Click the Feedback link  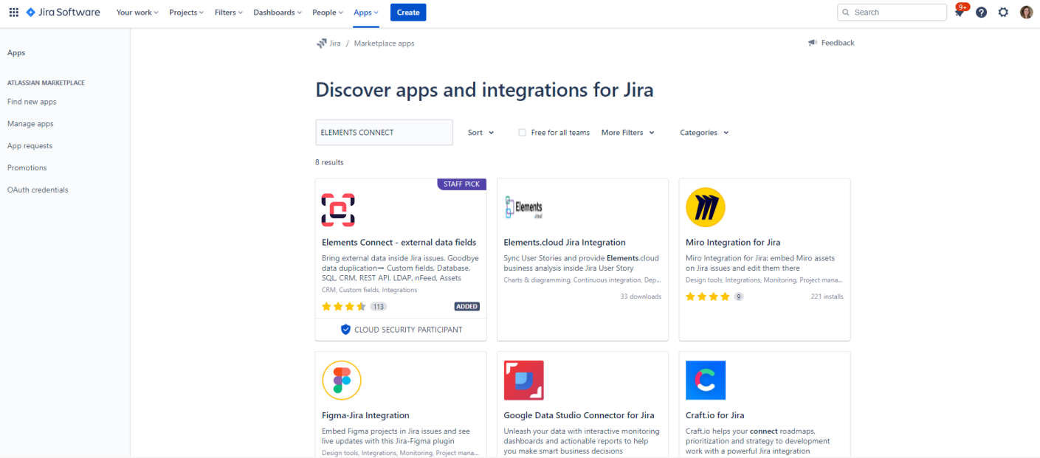831,43
